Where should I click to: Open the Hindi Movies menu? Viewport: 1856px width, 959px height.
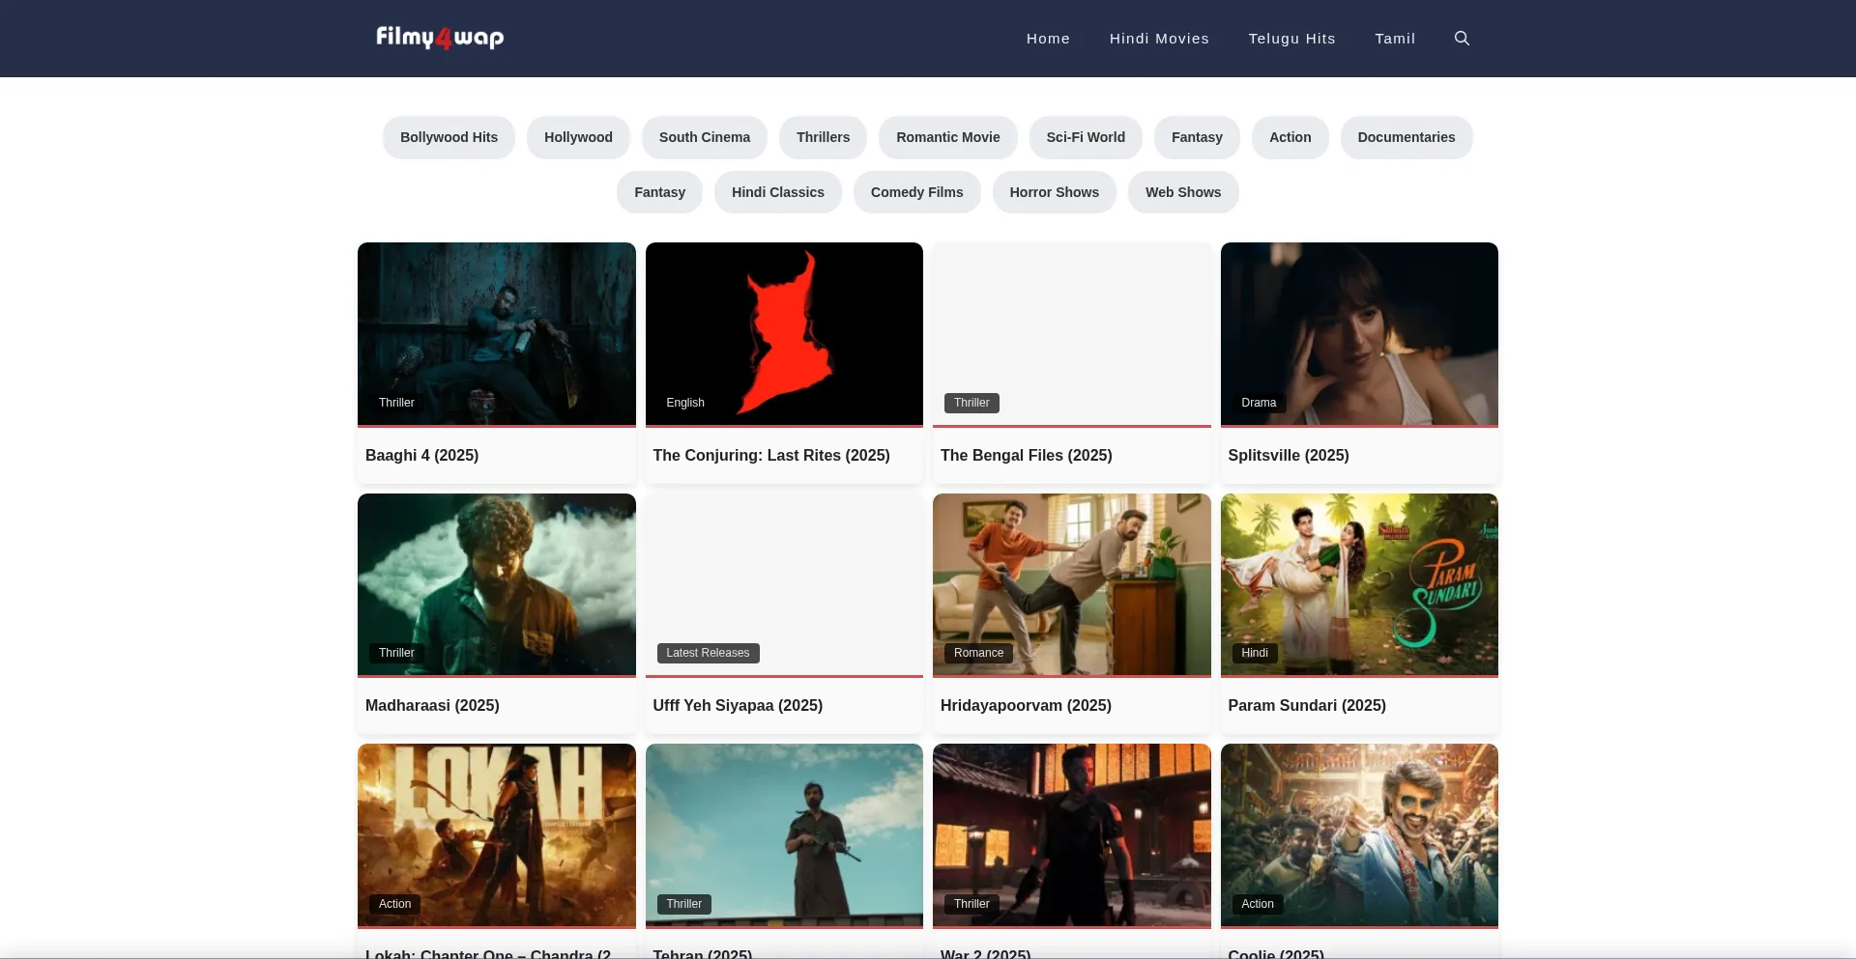1159,39
